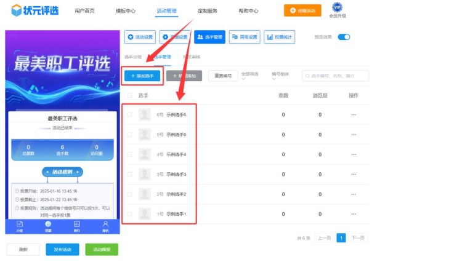Click the 状元评选 logo icon
This screenshot has height=262, width=462.
click(x=16, y=10)
